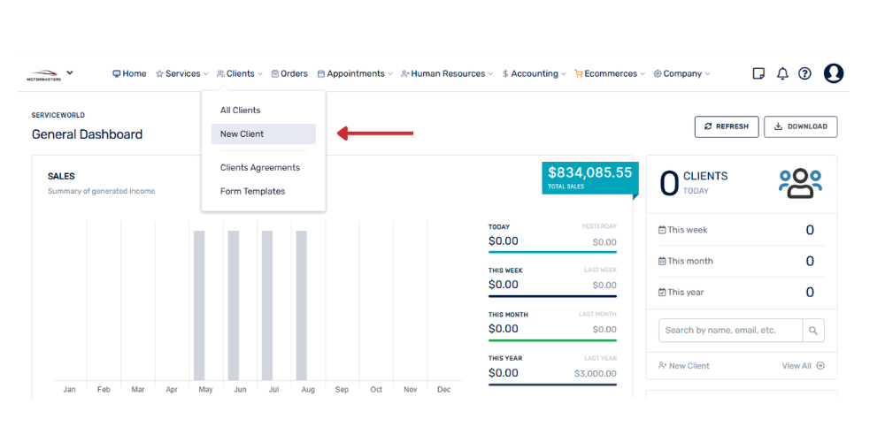The width and height of the screenshot is (885, 442).
Task: Expand the Services dropdown menu
Action: pos(182,74)
